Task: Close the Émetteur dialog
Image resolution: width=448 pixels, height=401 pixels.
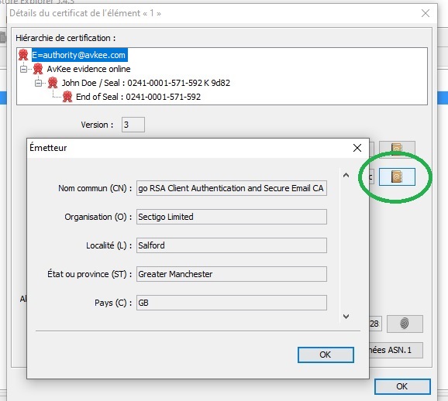Action: pos(357,148)
